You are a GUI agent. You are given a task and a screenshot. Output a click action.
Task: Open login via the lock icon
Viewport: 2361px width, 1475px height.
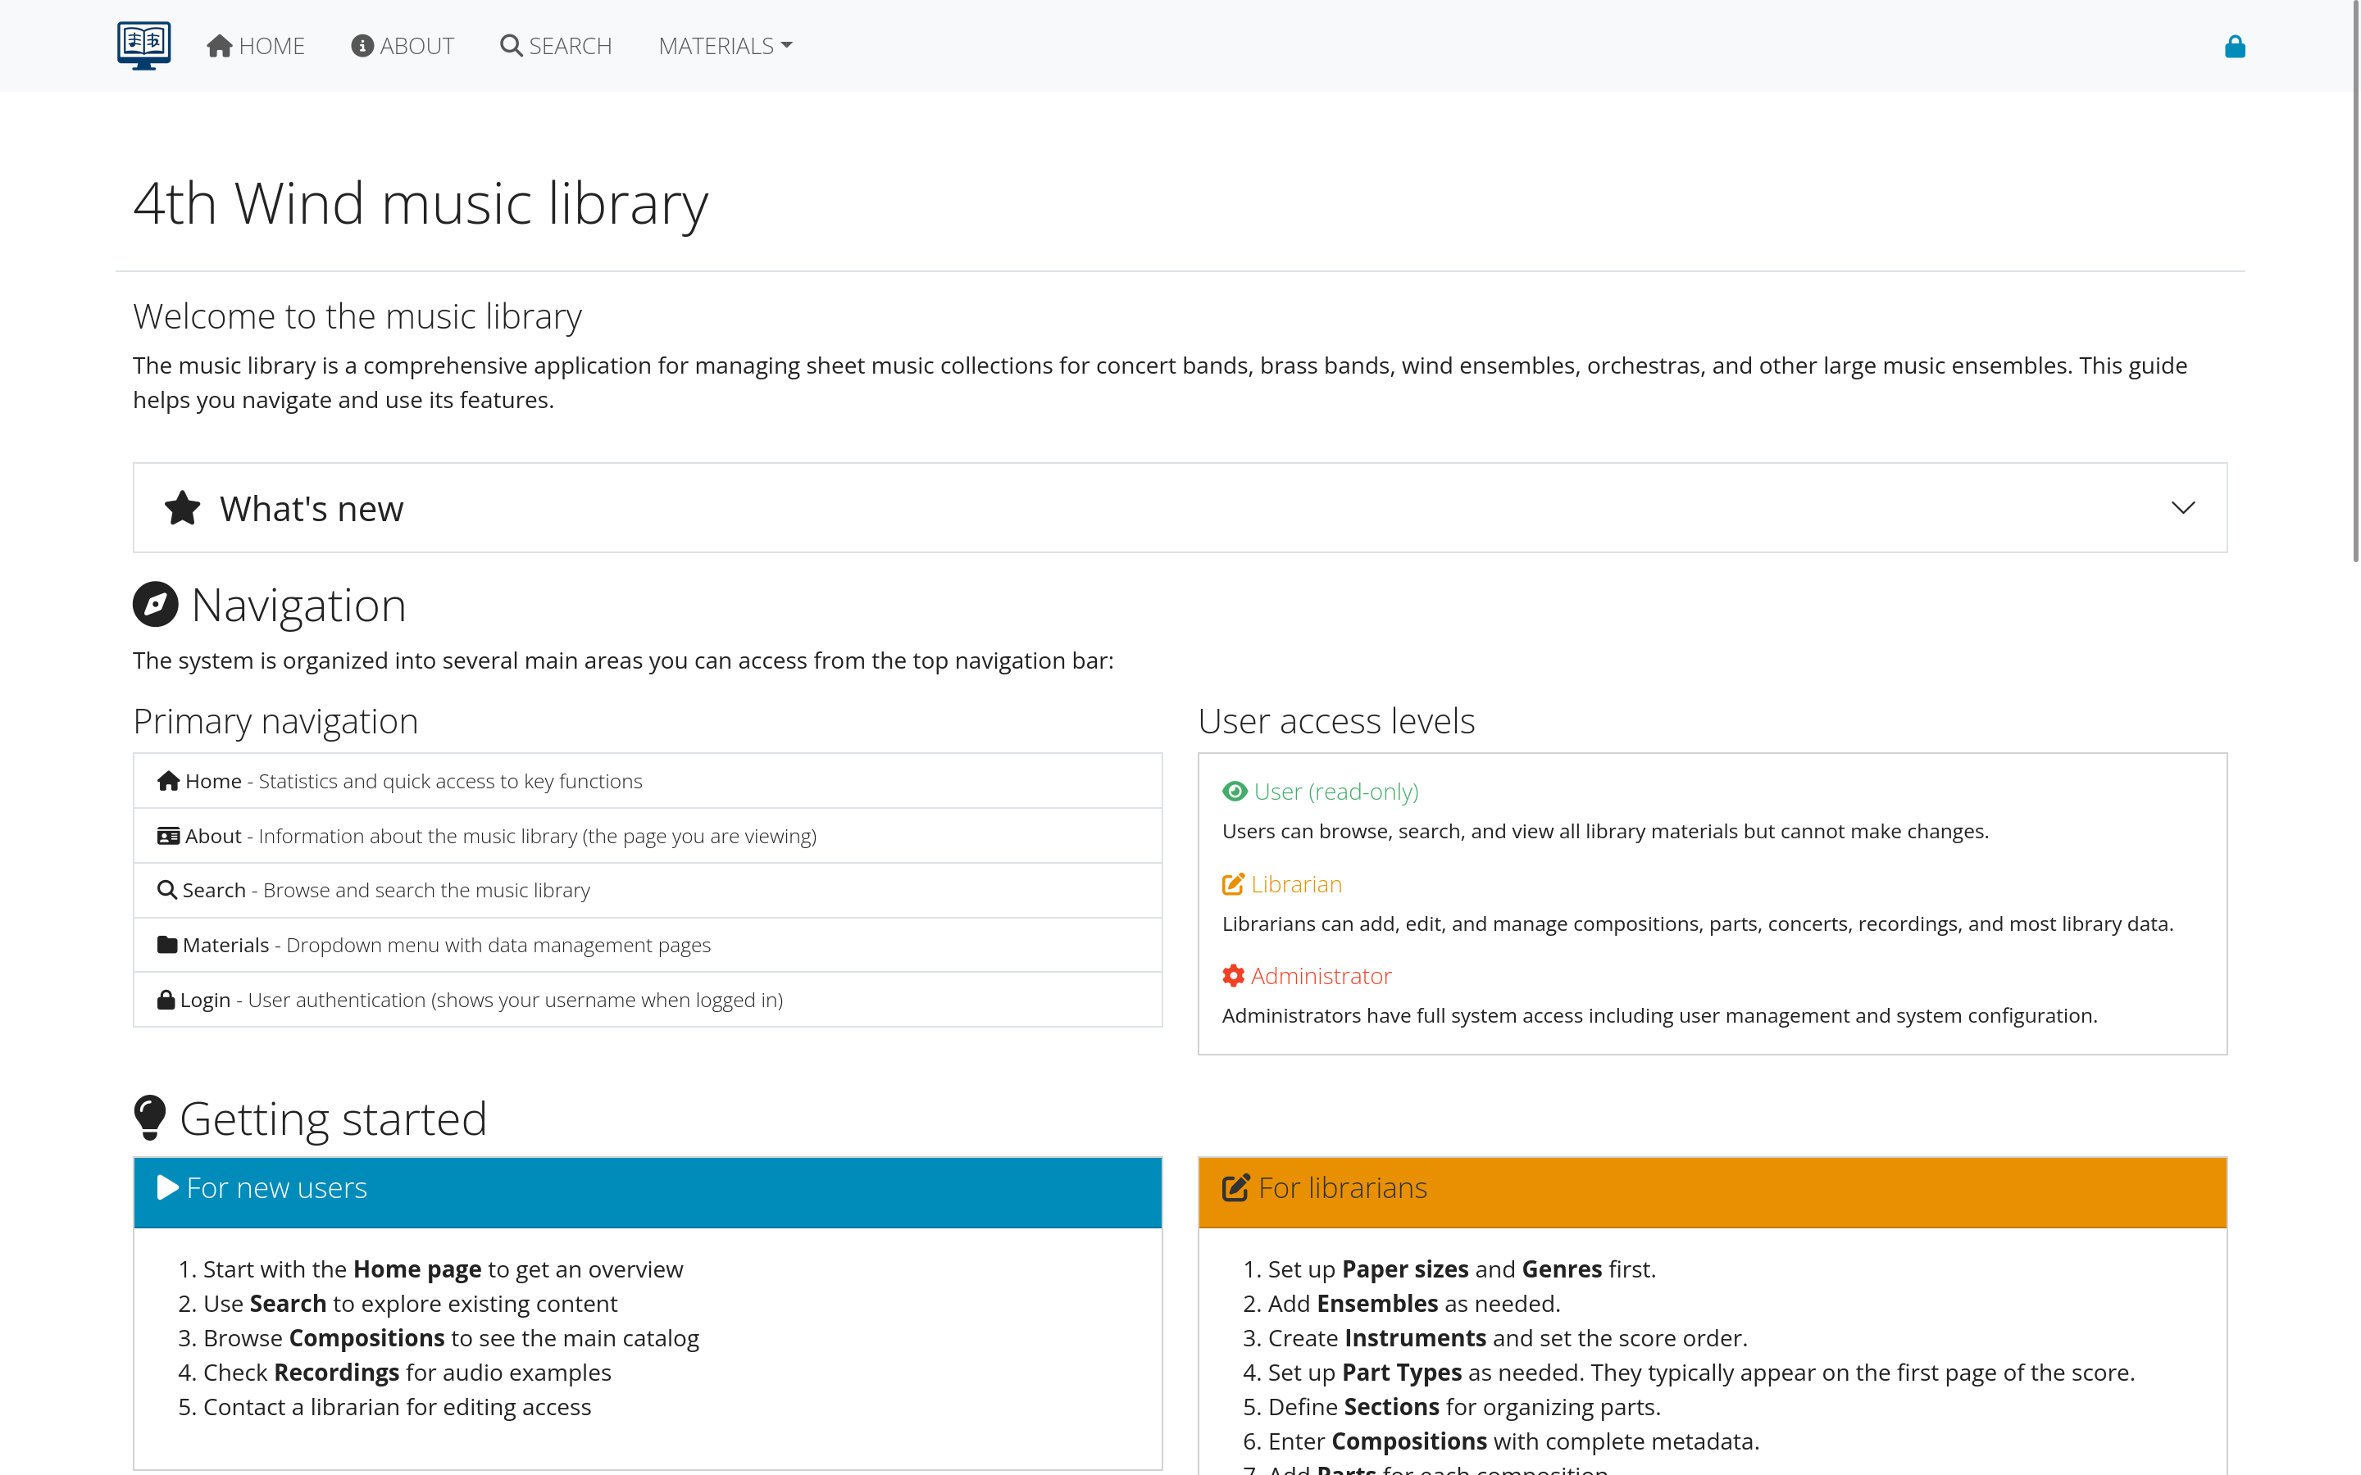tap(2235, 45)
